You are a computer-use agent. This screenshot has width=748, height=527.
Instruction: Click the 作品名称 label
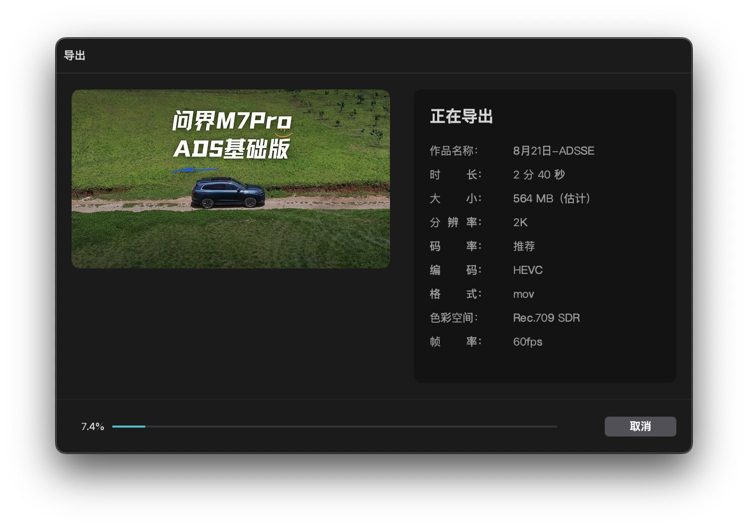pos(454,151)
